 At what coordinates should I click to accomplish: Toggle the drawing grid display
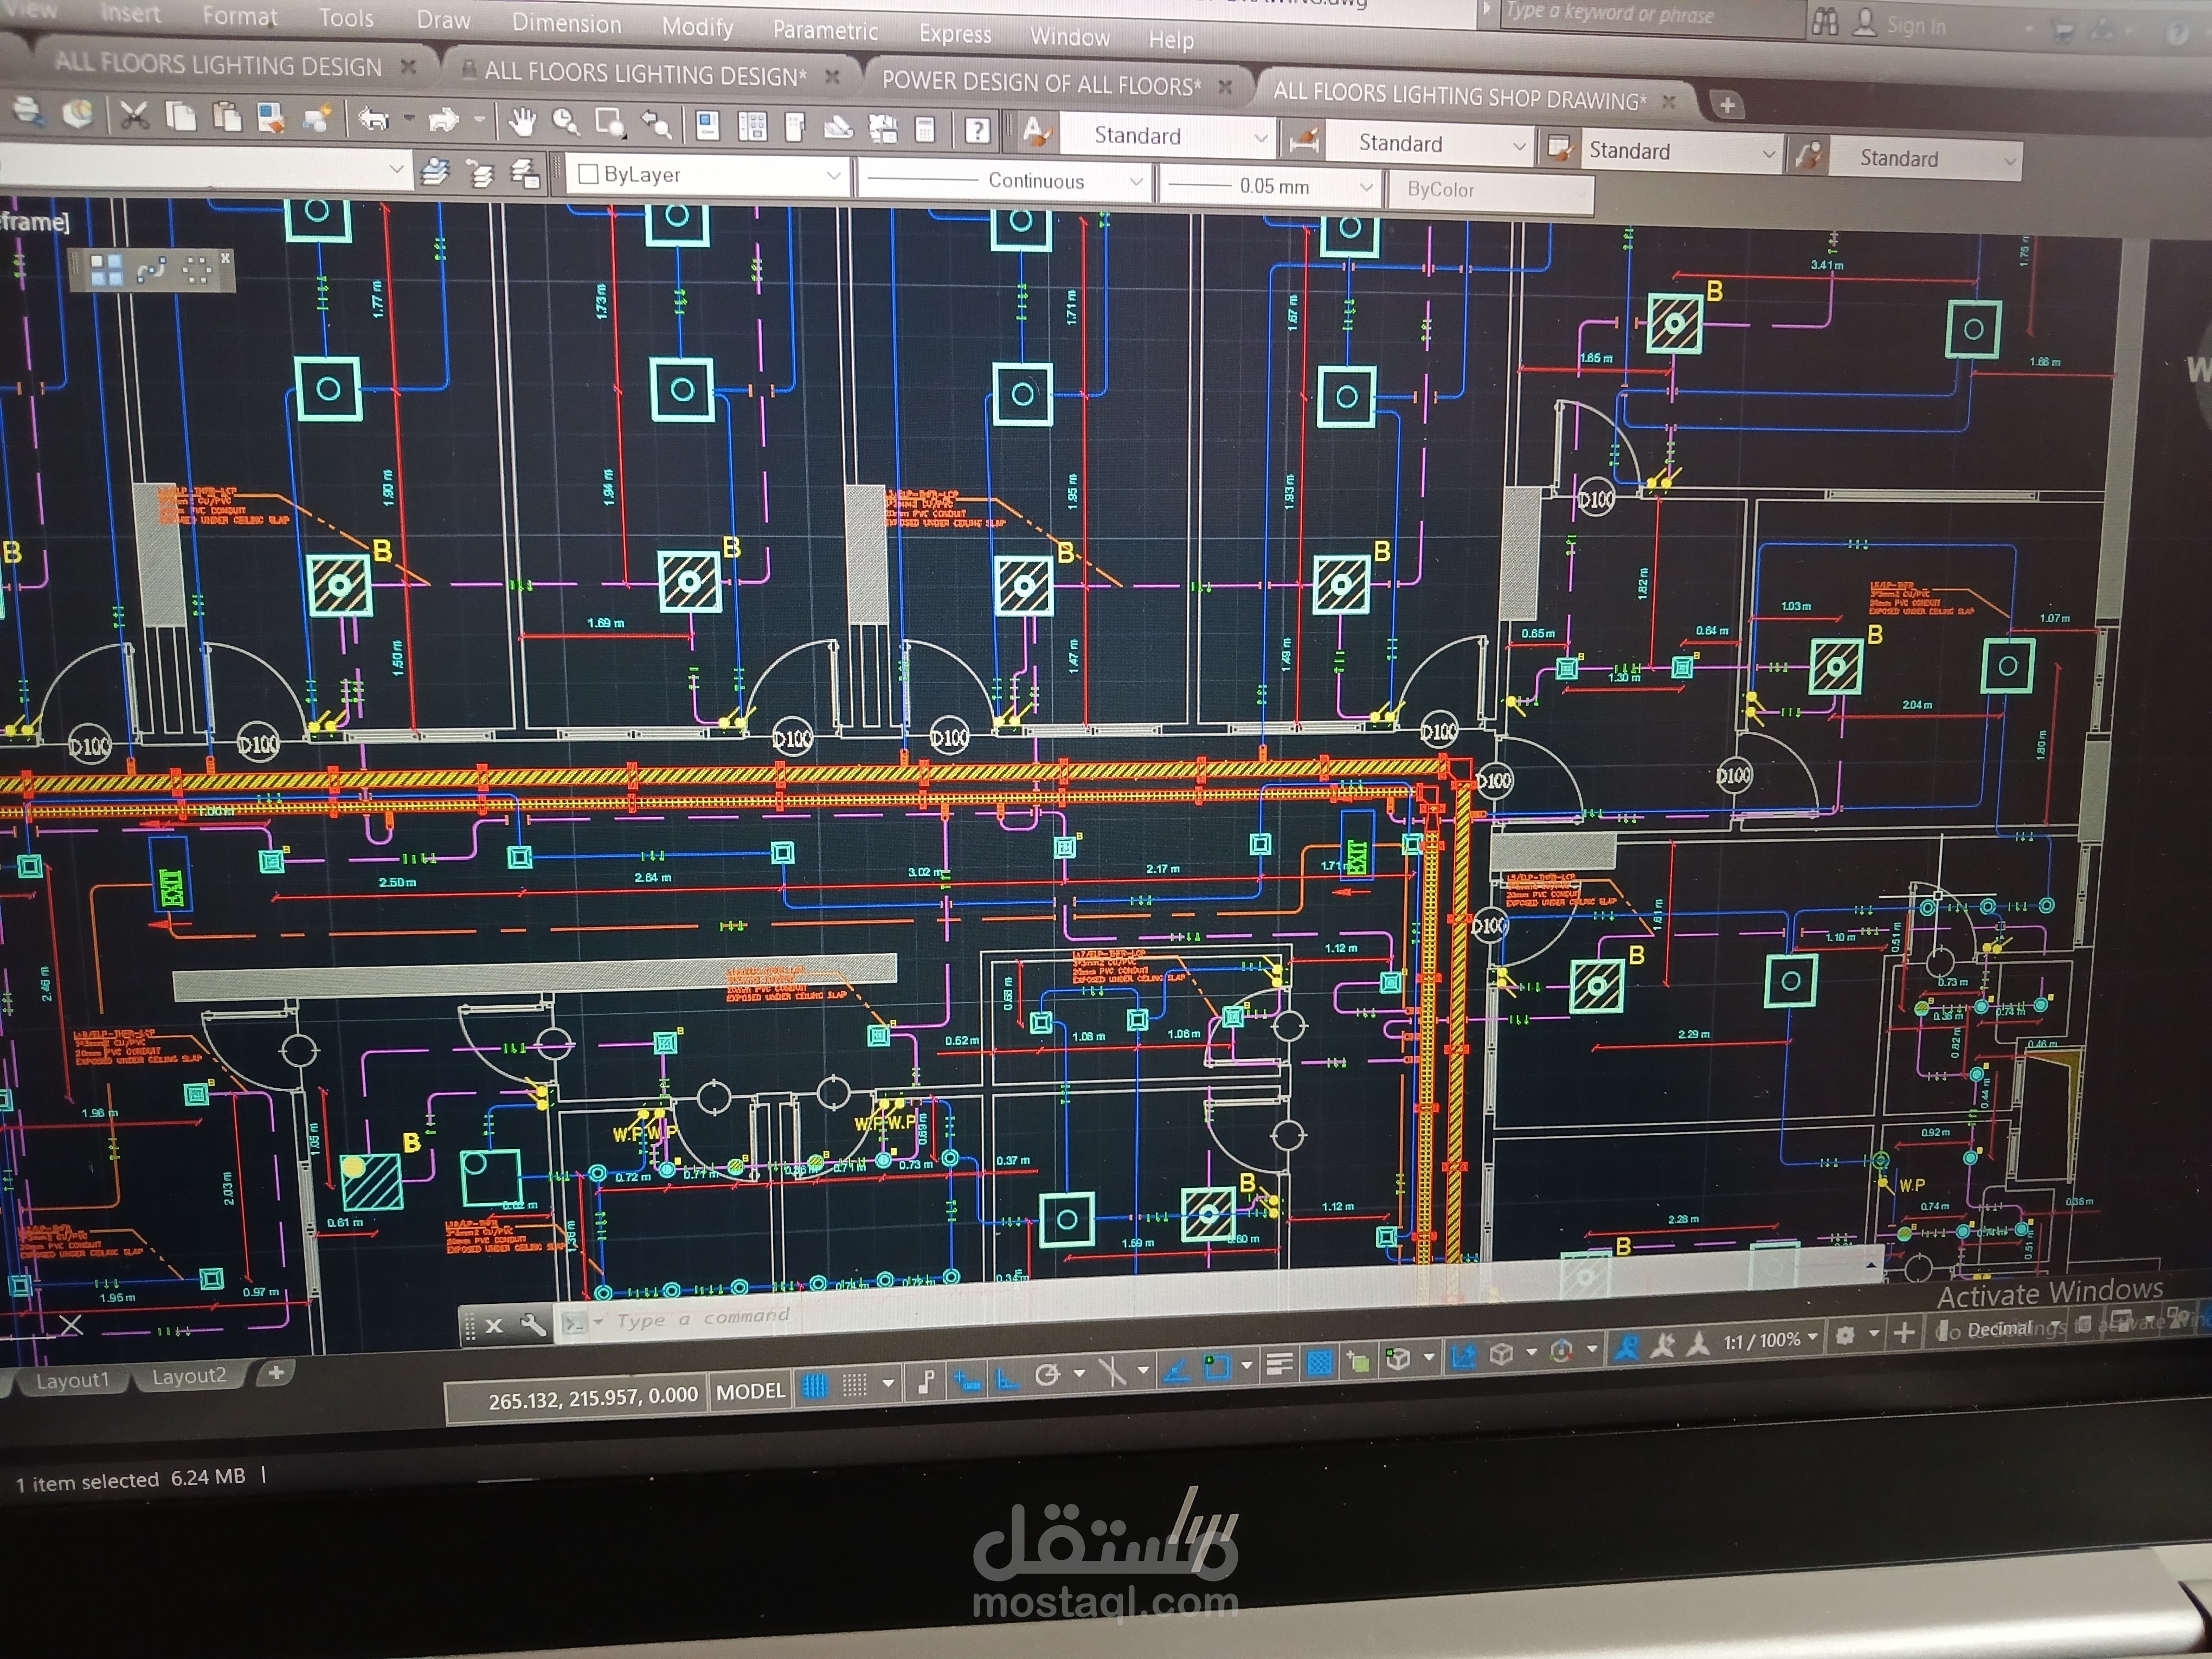[816, 1386]
